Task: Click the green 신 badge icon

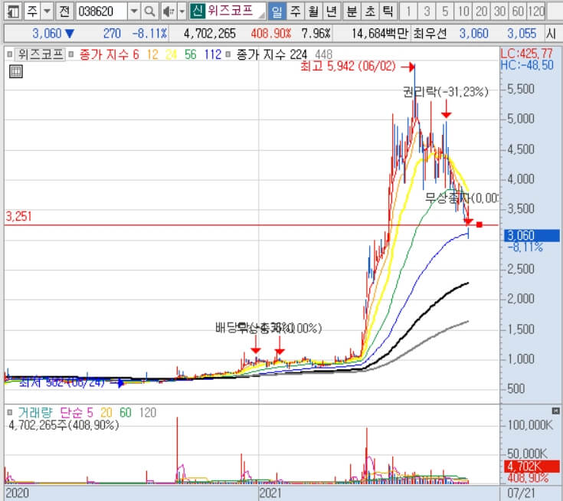Action: coord(197,11)
